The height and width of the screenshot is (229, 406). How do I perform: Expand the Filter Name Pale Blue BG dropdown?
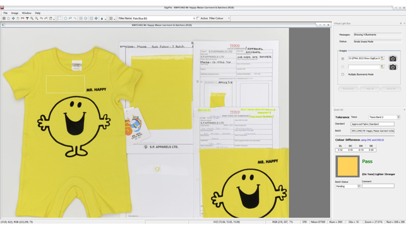[x=194, y=18]
